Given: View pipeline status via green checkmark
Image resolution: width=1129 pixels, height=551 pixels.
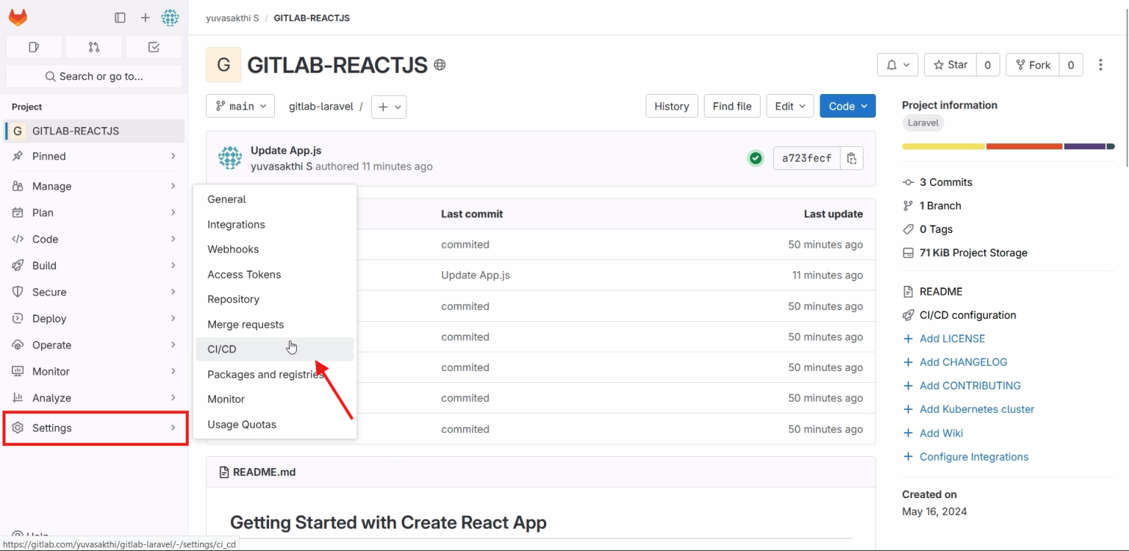Looking at the screenshot, I should 756,157.
